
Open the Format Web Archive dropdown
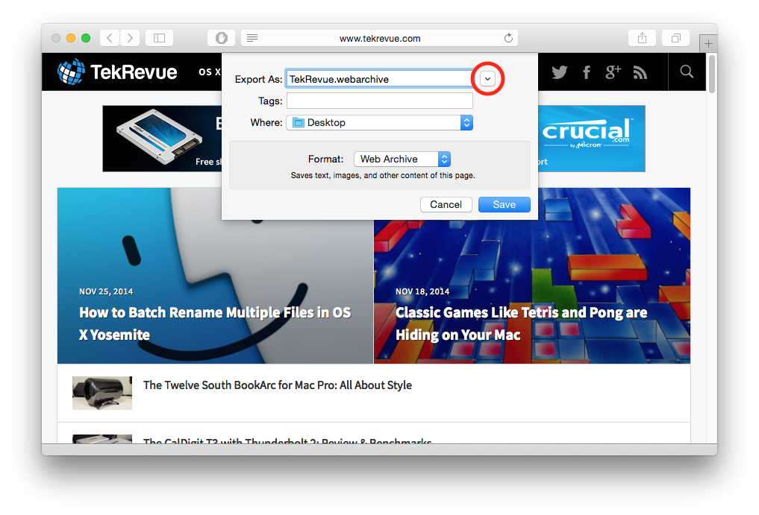coord(402,159)
